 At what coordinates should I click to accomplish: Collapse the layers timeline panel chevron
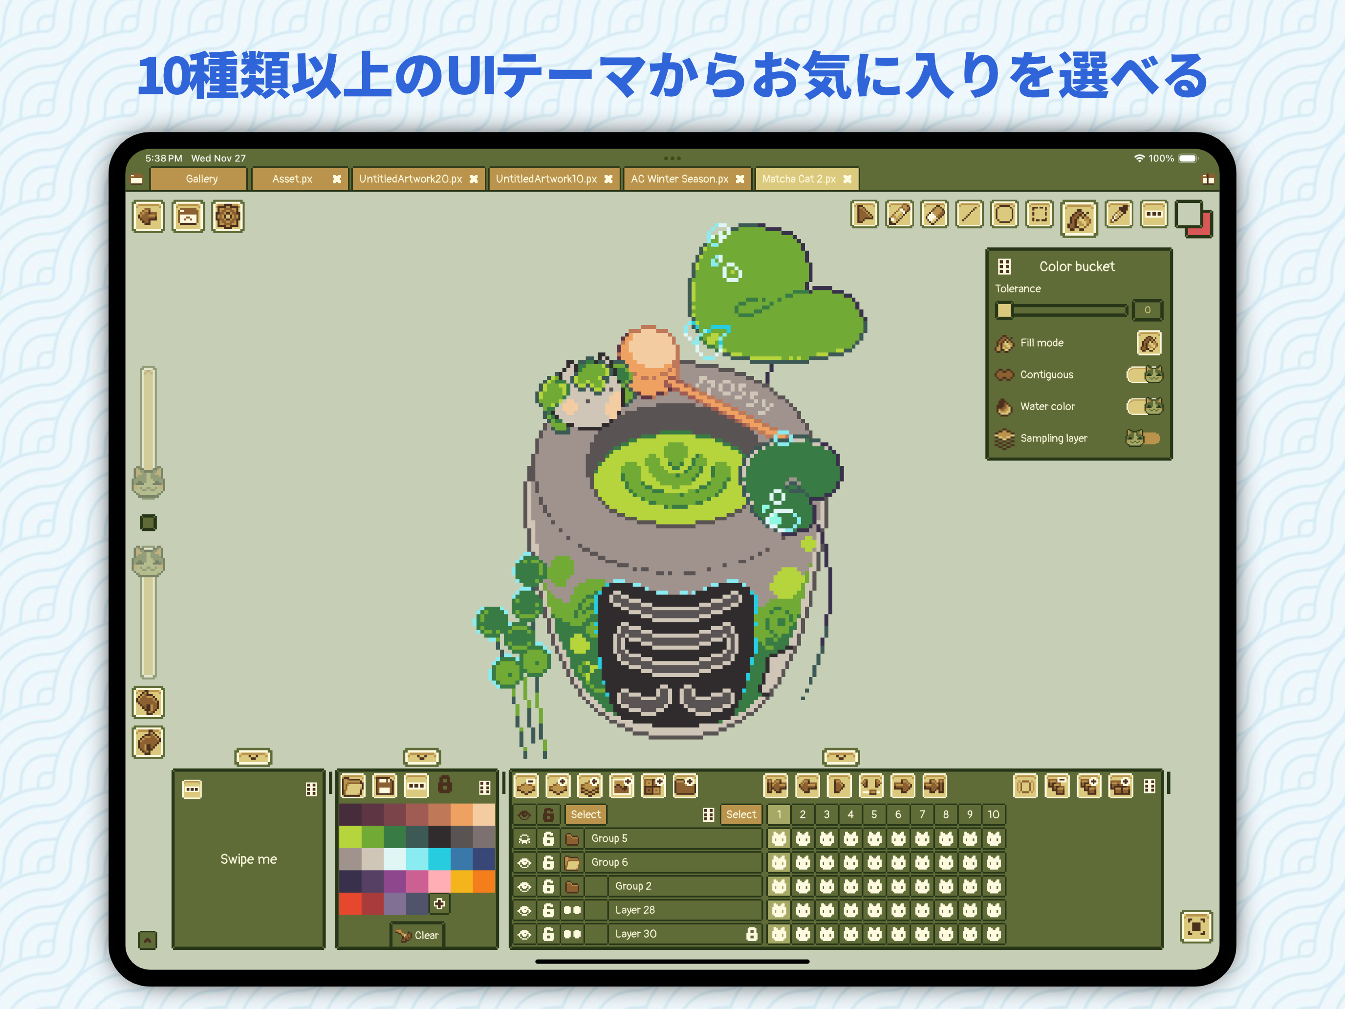pyautogui.click(x=841, y=757)
